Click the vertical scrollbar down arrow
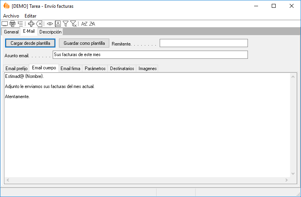The width and height of the screenshot is (301, 197). point(293,174)
